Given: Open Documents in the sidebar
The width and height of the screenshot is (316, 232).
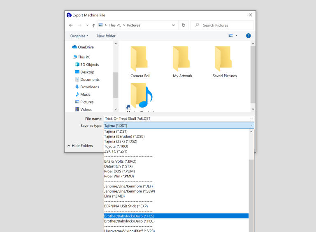Looking at the screenshot, I should tap(87, 79).
